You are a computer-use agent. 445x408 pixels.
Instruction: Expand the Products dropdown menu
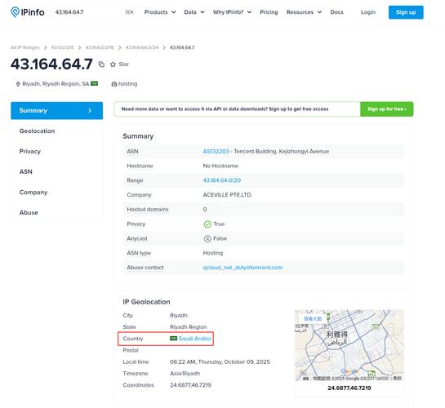[160, 12]
